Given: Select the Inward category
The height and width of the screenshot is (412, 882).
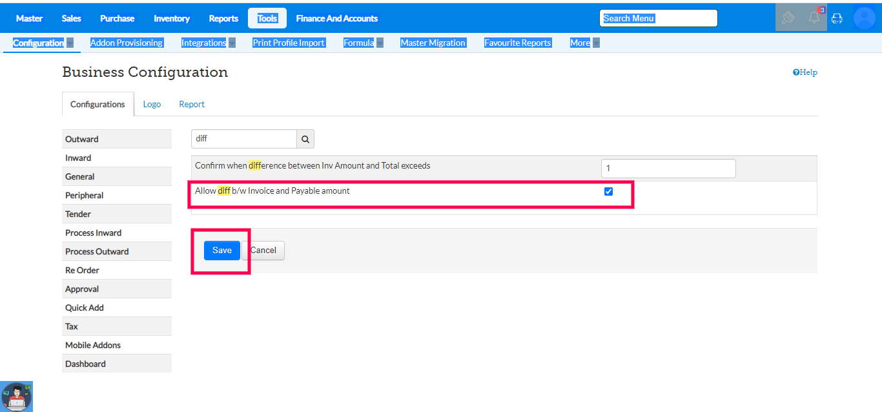Looking at the screenshot, I should [117, 158].
